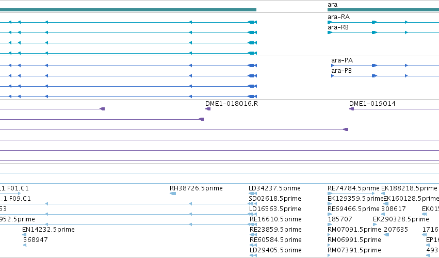
Task: Select the 568947 feature label
Action: 35,240
